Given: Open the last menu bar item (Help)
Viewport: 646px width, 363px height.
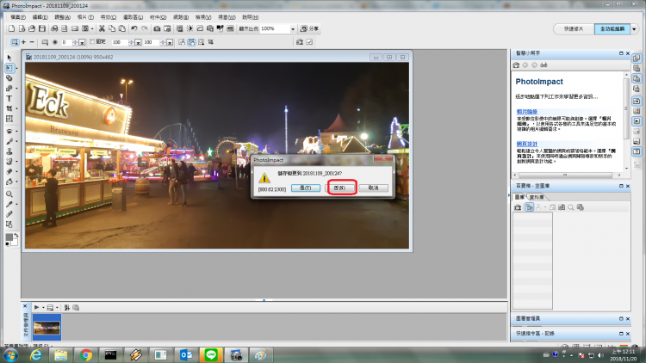Looking at the screenshot, I should [250, 17].
